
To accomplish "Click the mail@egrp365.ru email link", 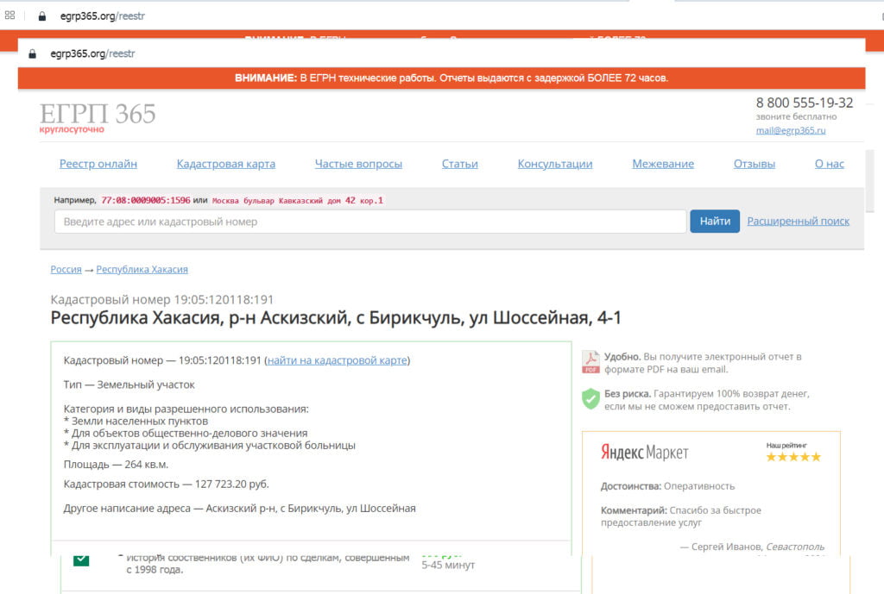I will coord(791,130).
